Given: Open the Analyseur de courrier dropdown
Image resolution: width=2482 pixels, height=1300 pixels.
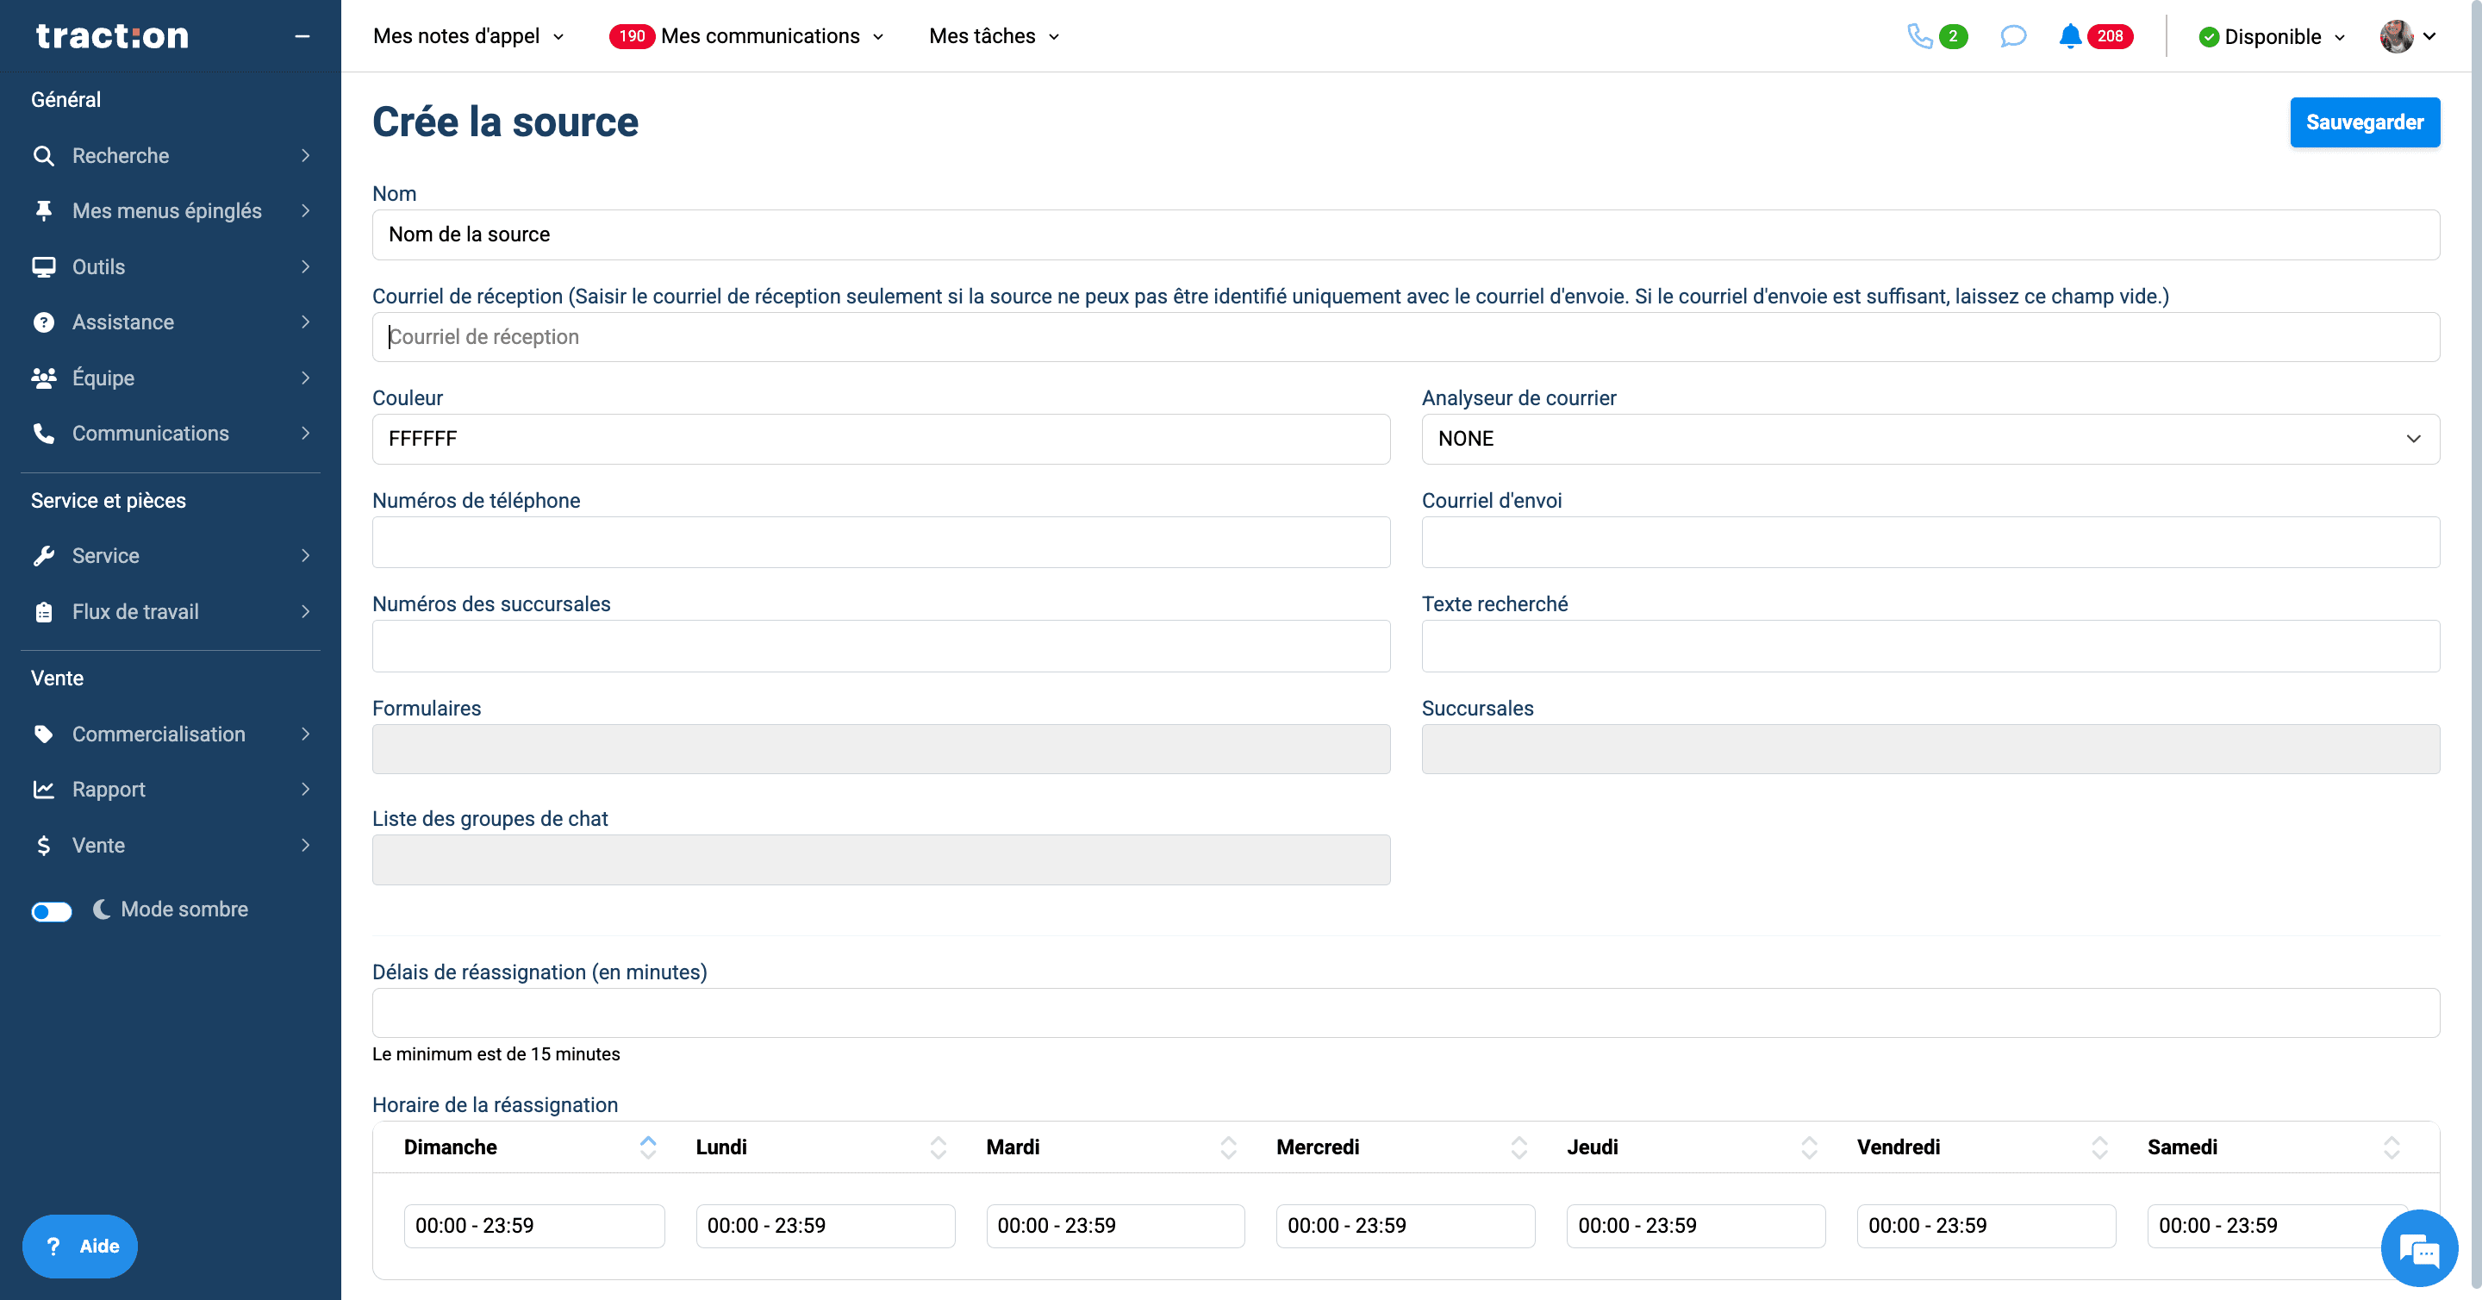Looking at the screenshot, I should [1930, 440].
